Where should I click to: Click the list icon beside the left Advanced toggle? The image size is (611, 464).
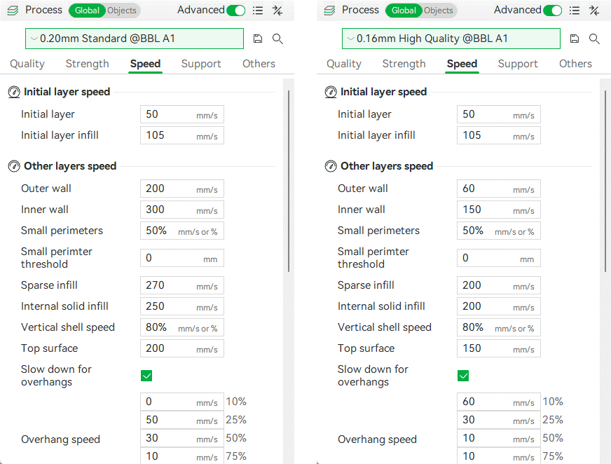click(258, 11)
